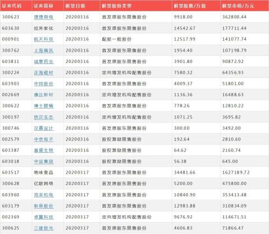Select stock code 300224

(11, 73)
